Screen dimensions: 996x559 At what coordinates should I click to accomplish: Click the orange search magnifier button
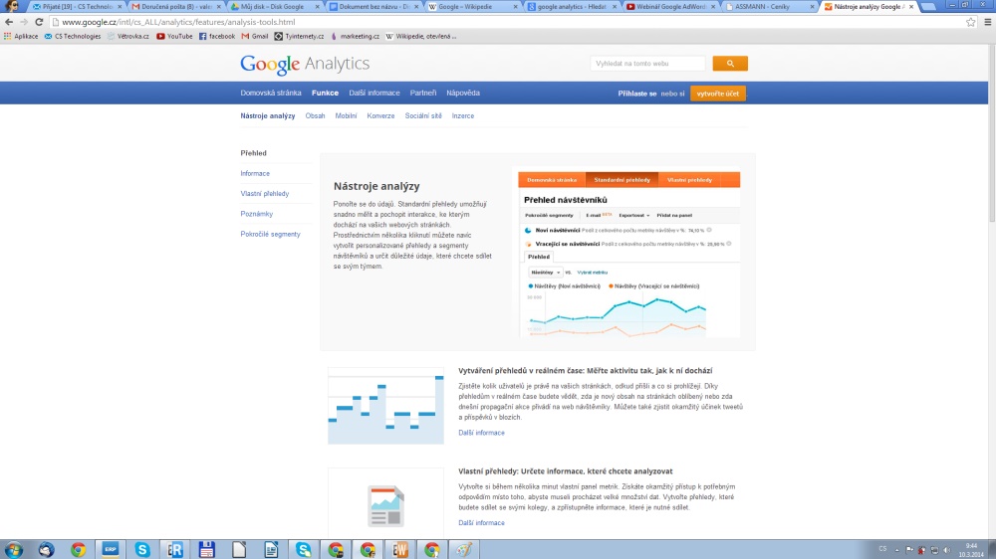pos(730,64)
